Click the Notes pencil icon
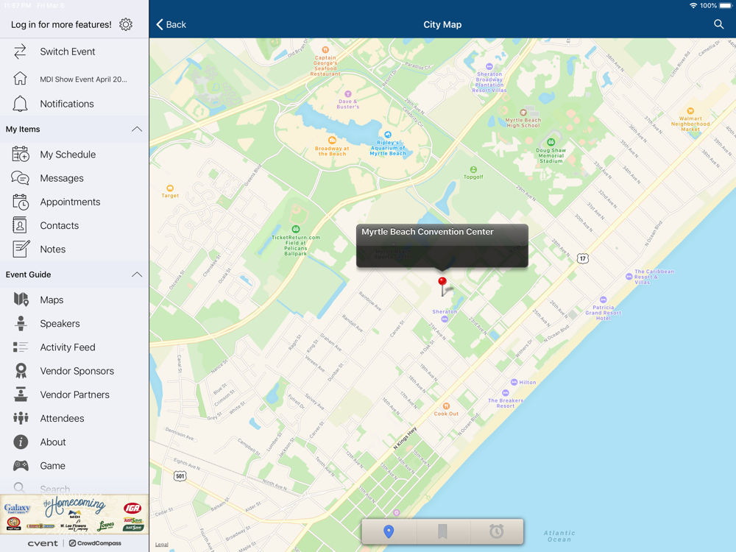 coord(21,249)
